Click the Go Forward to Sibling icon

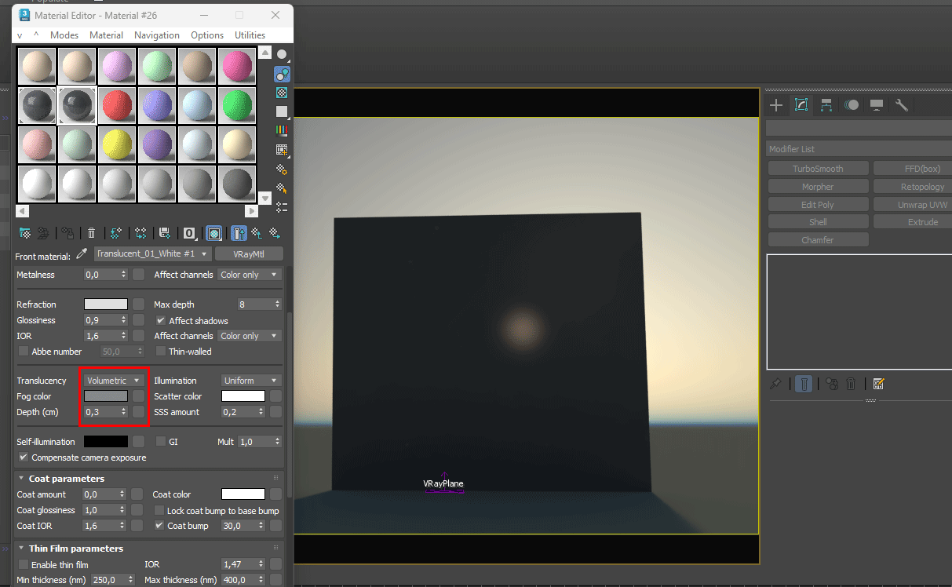point(275,233)
